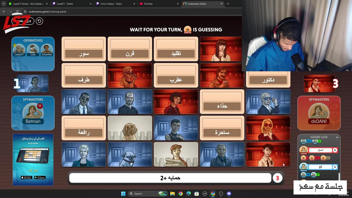Click the taskbar Search box

click(148, 194)
